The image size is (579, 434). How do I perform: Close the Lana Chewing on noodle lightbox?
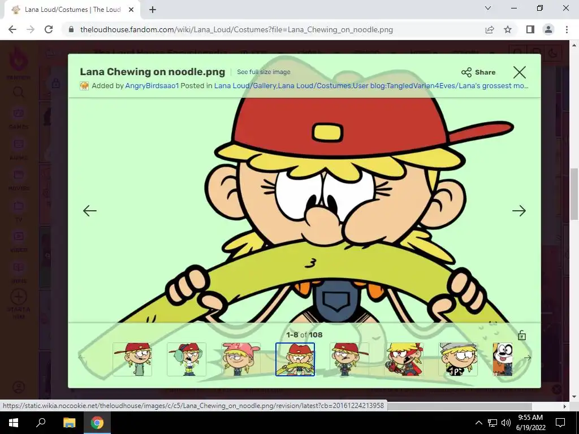tap(519, 72)
